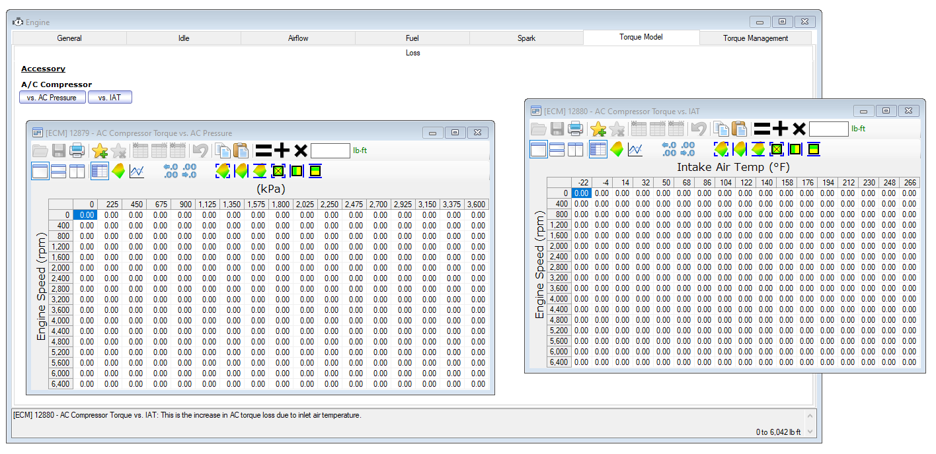Copy icon in the AC Pressure table toolbar
The image size is (936, 454).
pyautogui.click(x=223, y=150)
